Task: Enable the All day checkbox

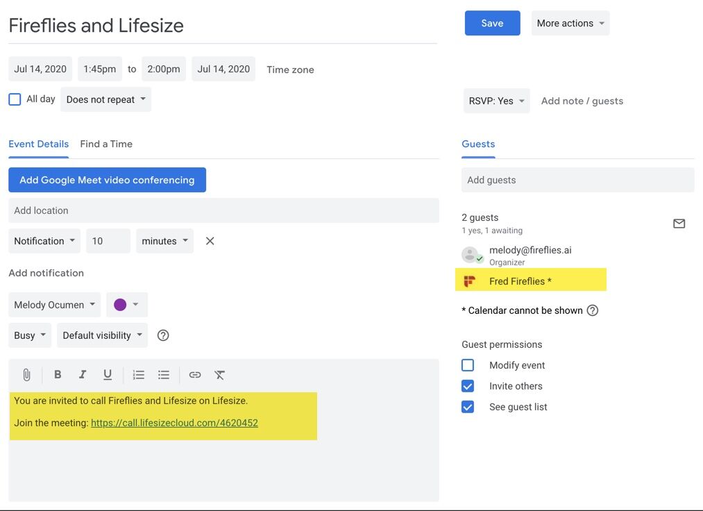Action: [15, 99]
